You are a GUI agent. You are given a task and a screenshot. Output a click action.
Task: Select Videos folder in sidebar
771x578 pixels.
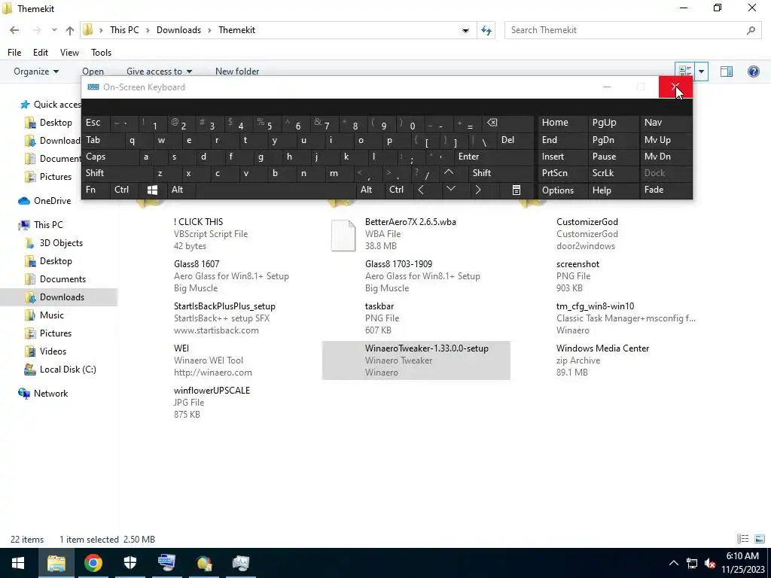tap(53, 351)
